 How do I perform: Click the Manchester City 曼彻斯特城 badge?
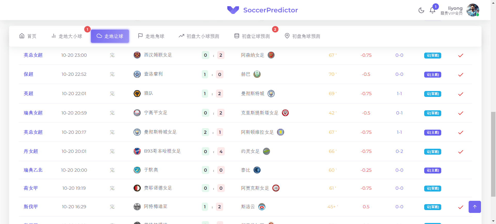point(271,94)
